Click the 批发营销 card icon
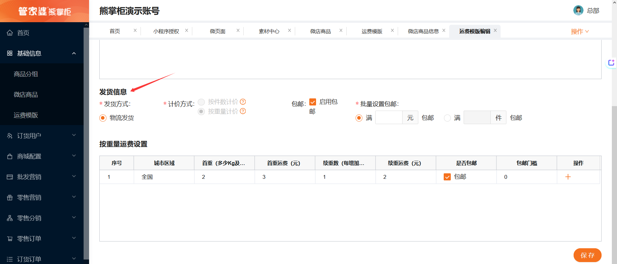 pyautogui.click(x=10, y=177)
